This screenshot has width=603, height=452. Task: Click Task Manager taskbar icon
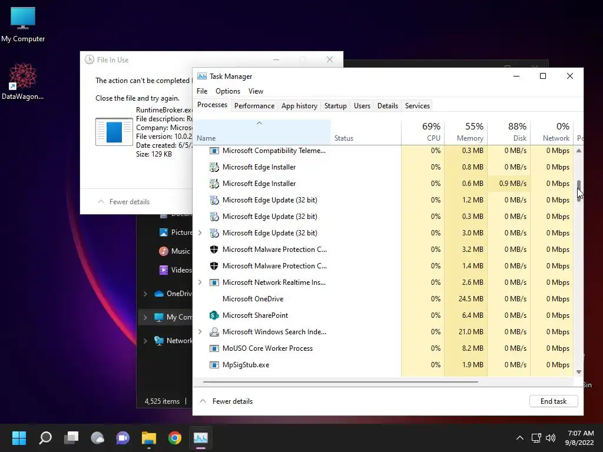(201, 437)
